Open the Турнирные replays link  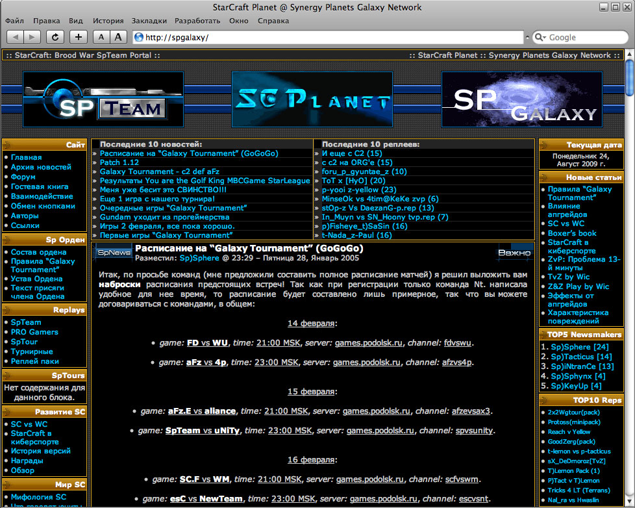pos(32,351)
